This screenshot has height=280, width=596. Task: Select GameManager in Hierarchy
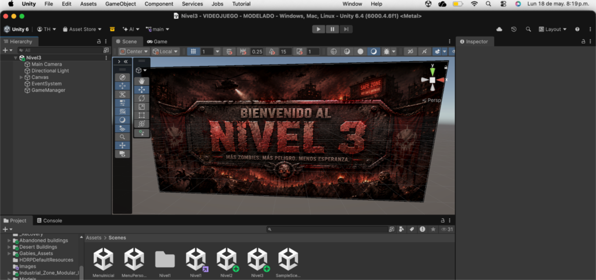[x=48, y=90]
